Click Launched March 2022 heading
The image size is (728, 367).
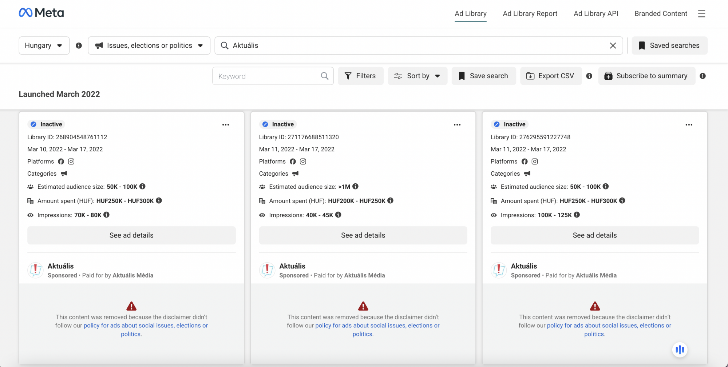tap(59, 94)
